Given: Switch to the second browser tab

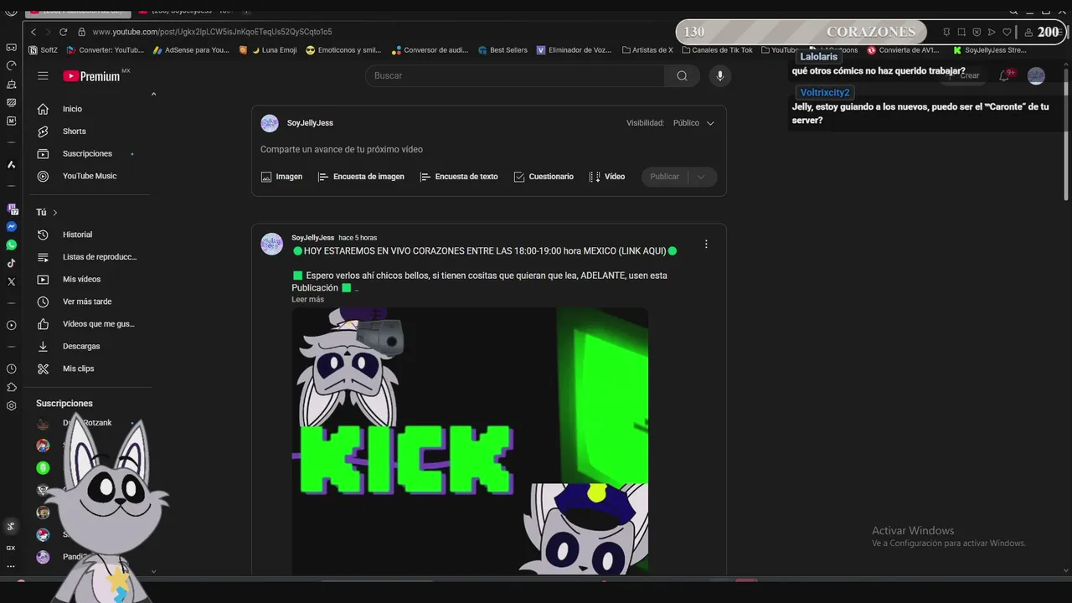Looking at the screenshot, I should tap(186, 11).
